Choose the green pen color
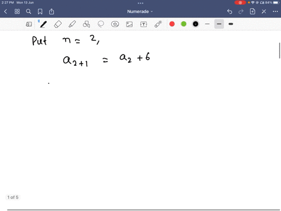Image resolution: width=281 pixels, height=211 pixels. pos(184,24)
